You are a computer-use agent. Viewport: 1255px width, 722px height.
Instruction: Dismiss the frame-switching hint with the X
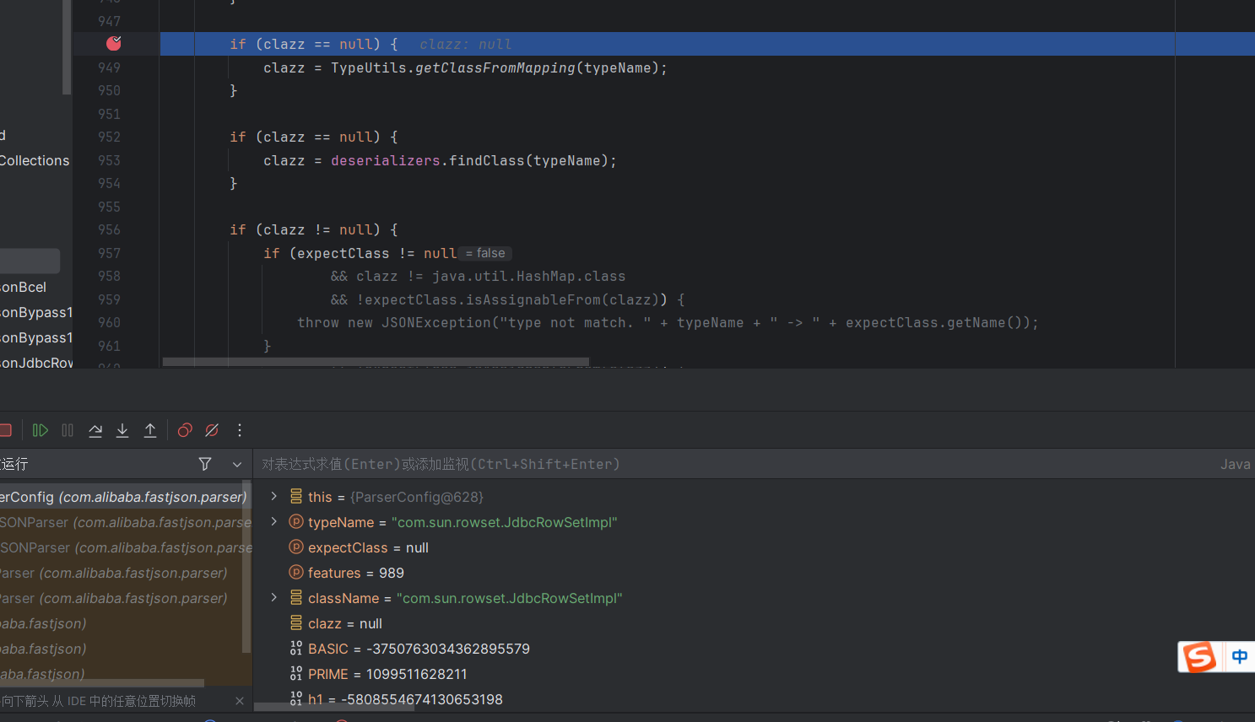pyautogui.click(x=240, y=701)
